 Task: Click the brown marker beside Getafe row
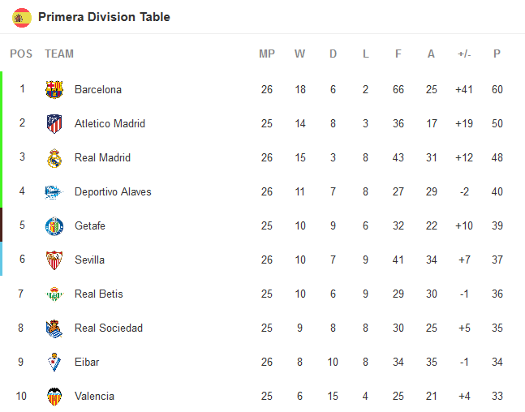tap(2, 225)
